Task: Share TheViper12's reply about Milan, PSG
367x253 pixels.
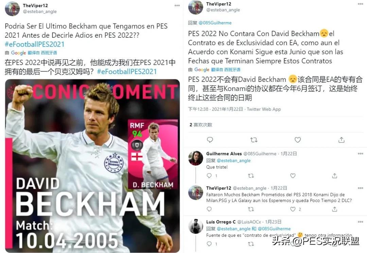Action: click(x=334, y=209)
